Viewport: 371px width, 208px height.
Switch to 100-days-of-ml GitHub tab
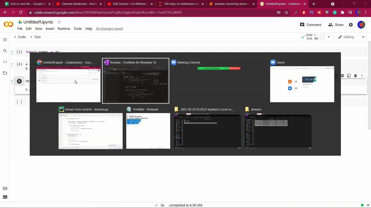tap(180, 4)
